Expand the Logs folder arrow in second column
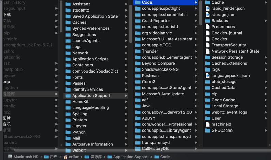This screenshot has width=271, height=160. coord(126,47)
